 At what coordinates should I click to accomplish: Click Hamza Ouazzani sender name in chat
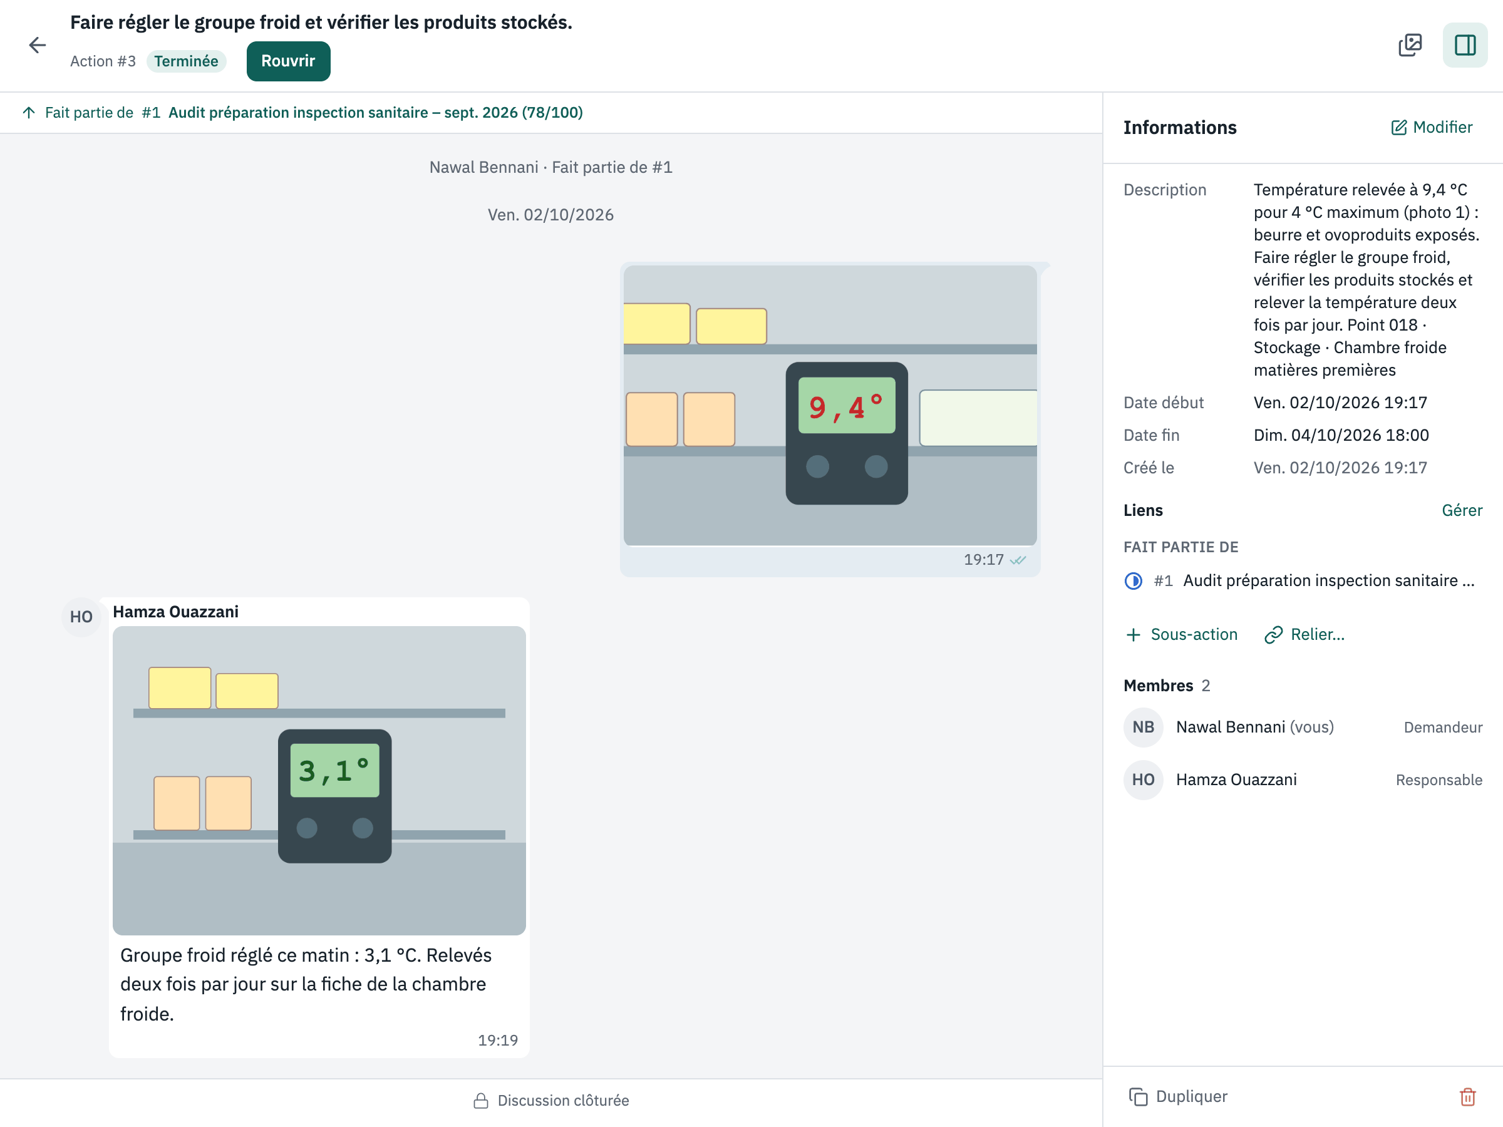click(x=175, y=612)
